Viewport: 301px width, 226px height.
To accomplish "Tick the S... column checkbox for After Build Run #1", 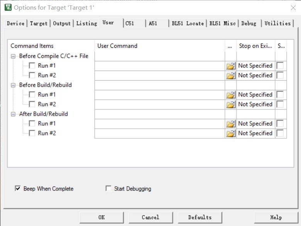I will click(x=280, y=124).
